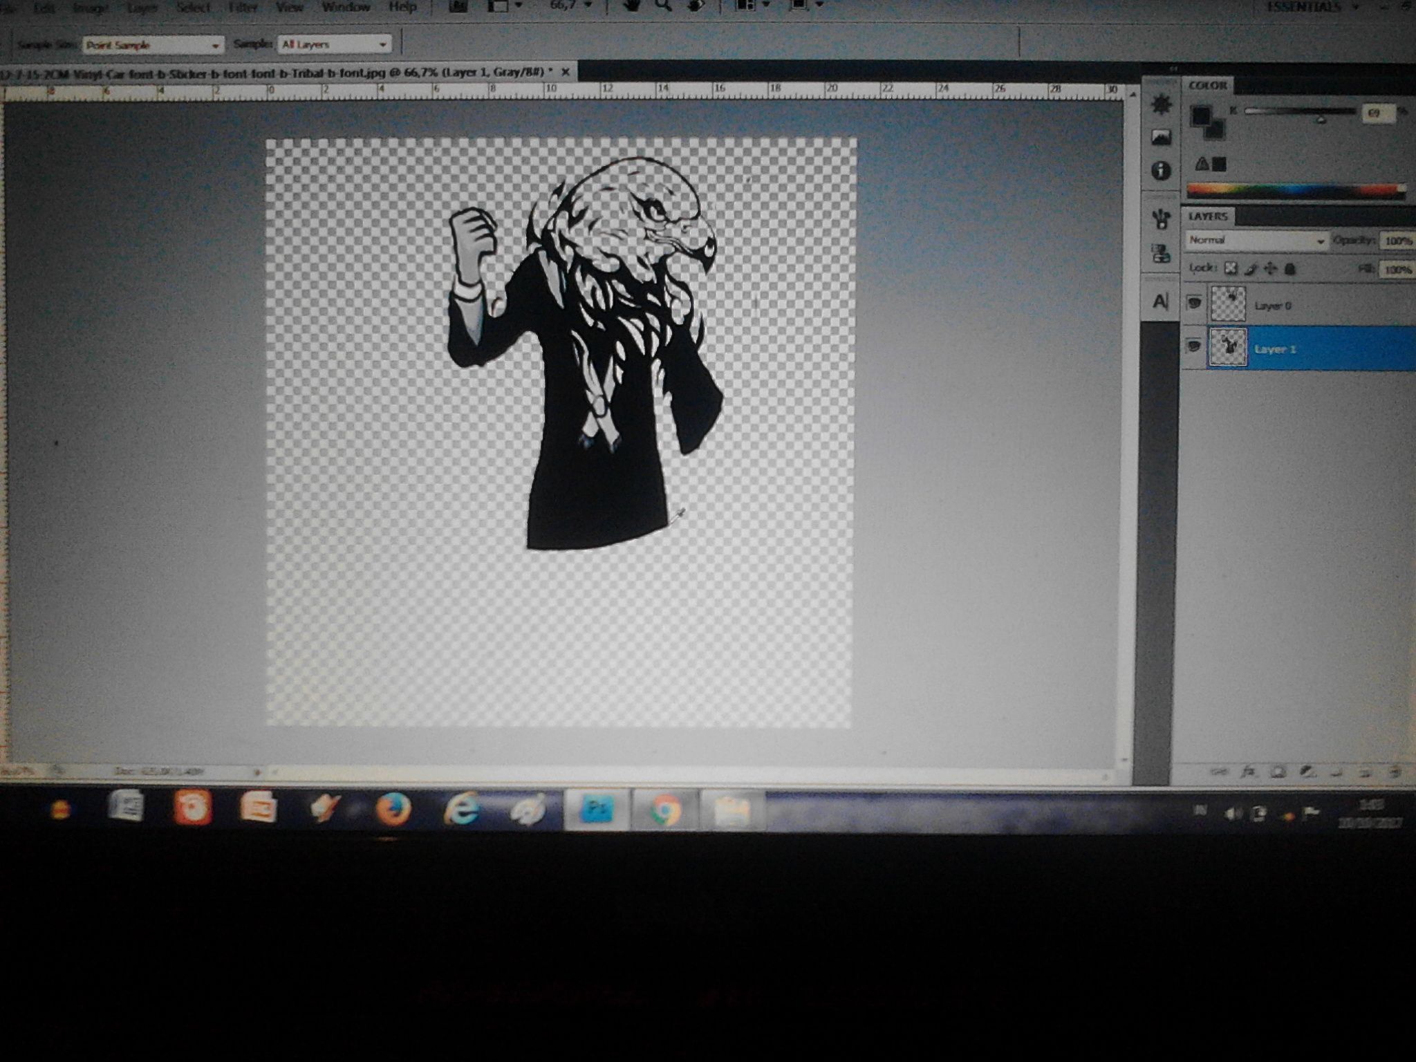
Task: Add a layer mask icon
Action: [x=1278, y=772]
